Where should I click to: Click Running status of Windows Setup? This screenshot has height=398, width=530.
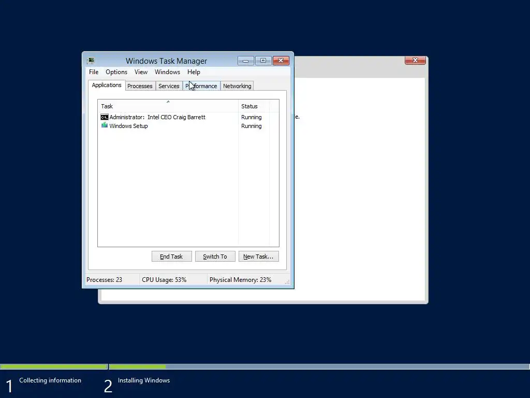coord(251,126)
